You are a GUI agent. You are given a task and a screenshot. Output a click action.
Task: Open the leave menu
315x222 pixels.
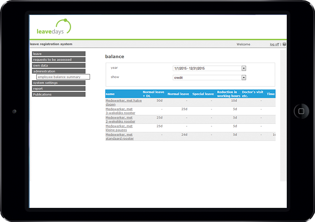pos(59,54)
